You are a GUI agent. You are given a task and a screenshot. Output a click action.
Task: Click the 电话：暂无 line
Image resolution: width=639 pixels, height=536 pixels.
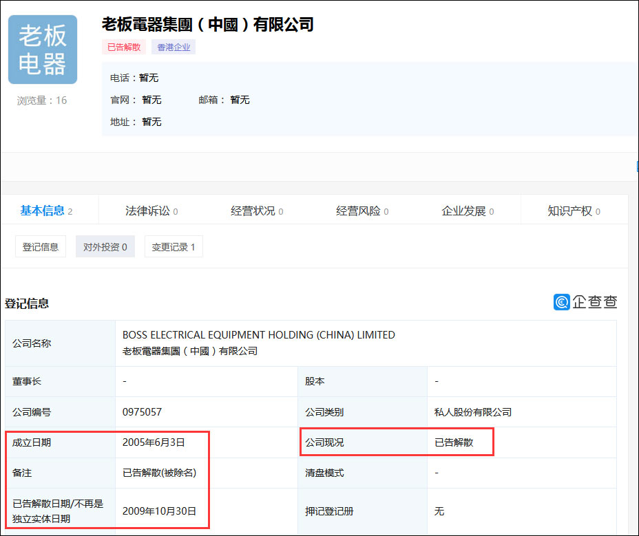(134, 78)
